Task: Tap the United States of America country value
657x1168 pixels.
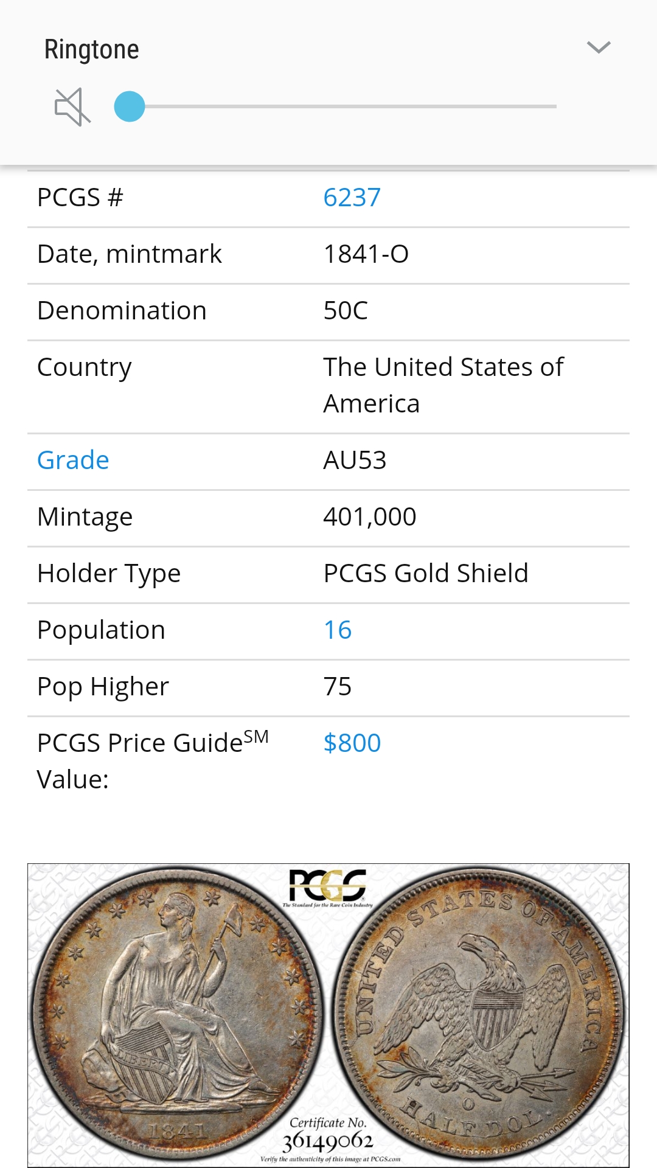Action: point(443,386)
